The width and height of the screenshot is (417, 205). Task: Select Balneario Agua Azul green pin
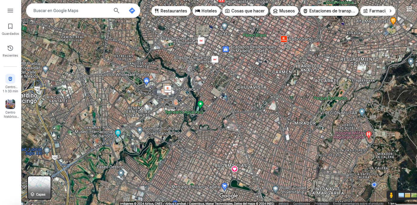200,104
